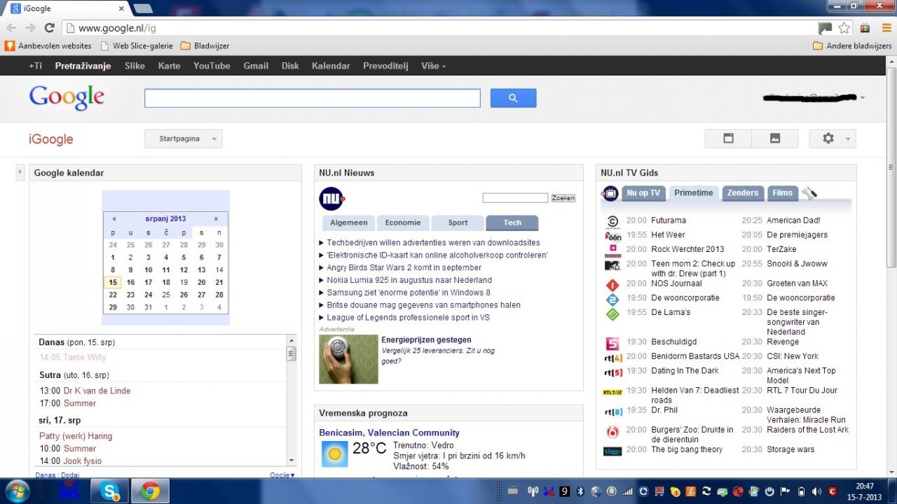Open account dropdown arrow next to email
Image resolution: width=897 pixels, height=504 pixels.
tap(863, 98)
